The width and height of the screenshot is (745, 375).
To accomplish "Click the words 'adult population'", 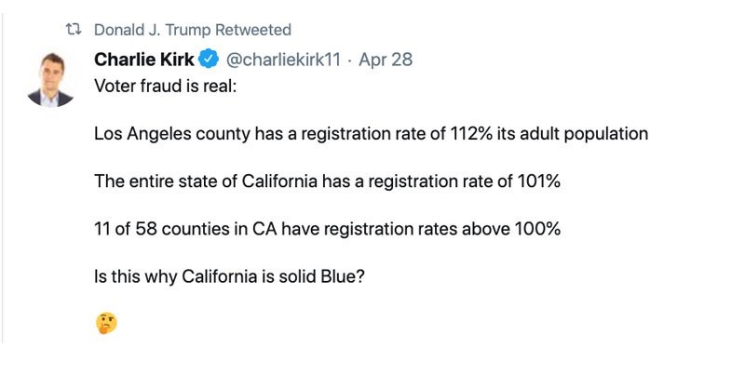I will pyautogui.click(x=584, y=134).
